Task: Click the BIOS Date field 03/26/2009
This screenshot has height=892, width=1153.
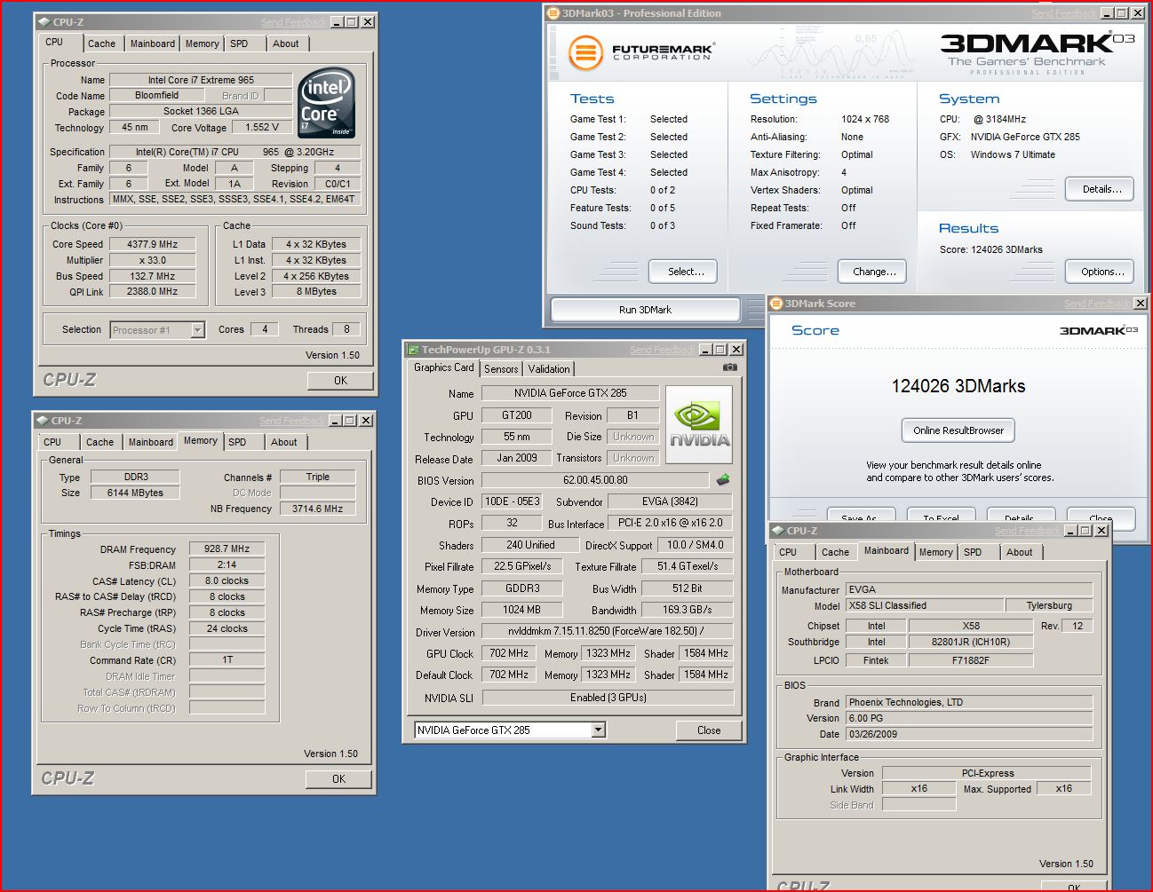Action: pos(968,734)
